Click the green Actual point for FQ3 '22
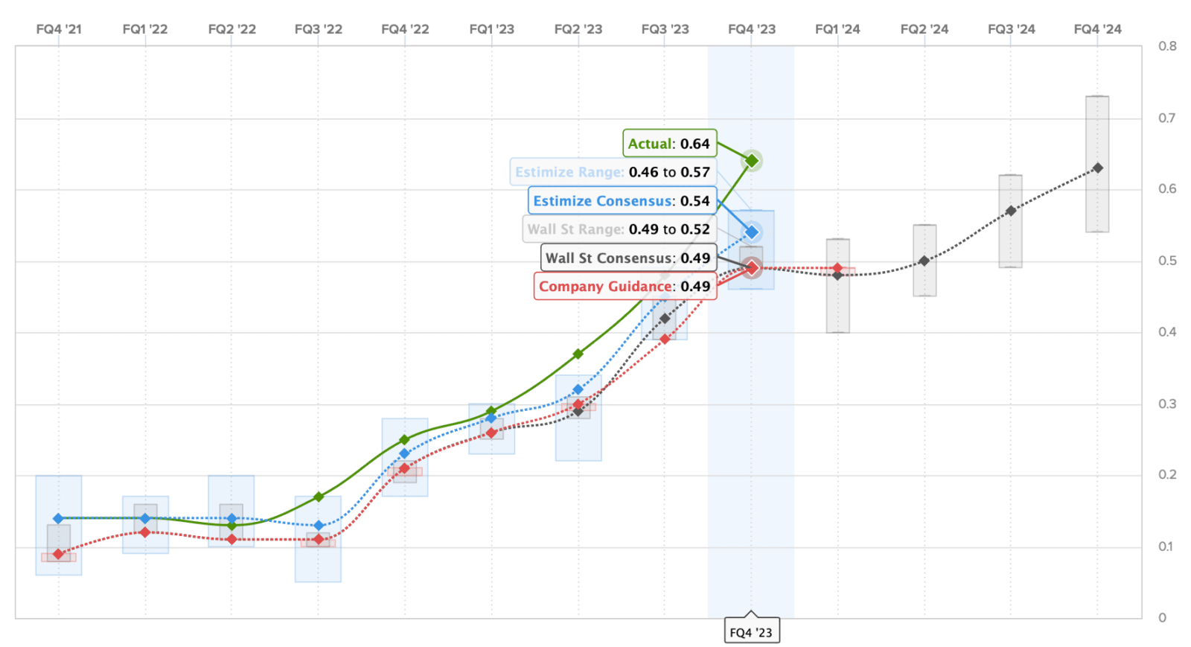This screenshot has width=1191, height=647. (319, 497)
